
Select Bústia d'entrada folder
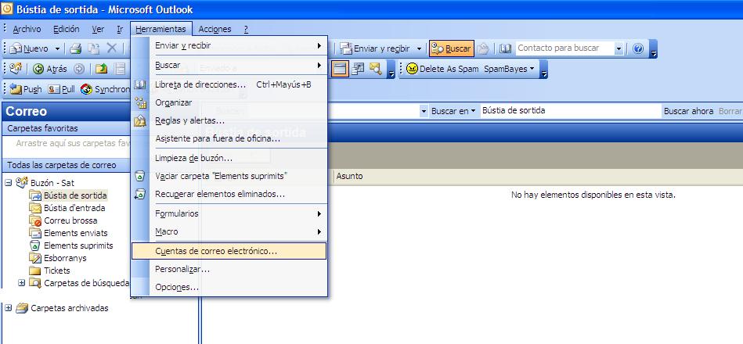pos(74,208)
